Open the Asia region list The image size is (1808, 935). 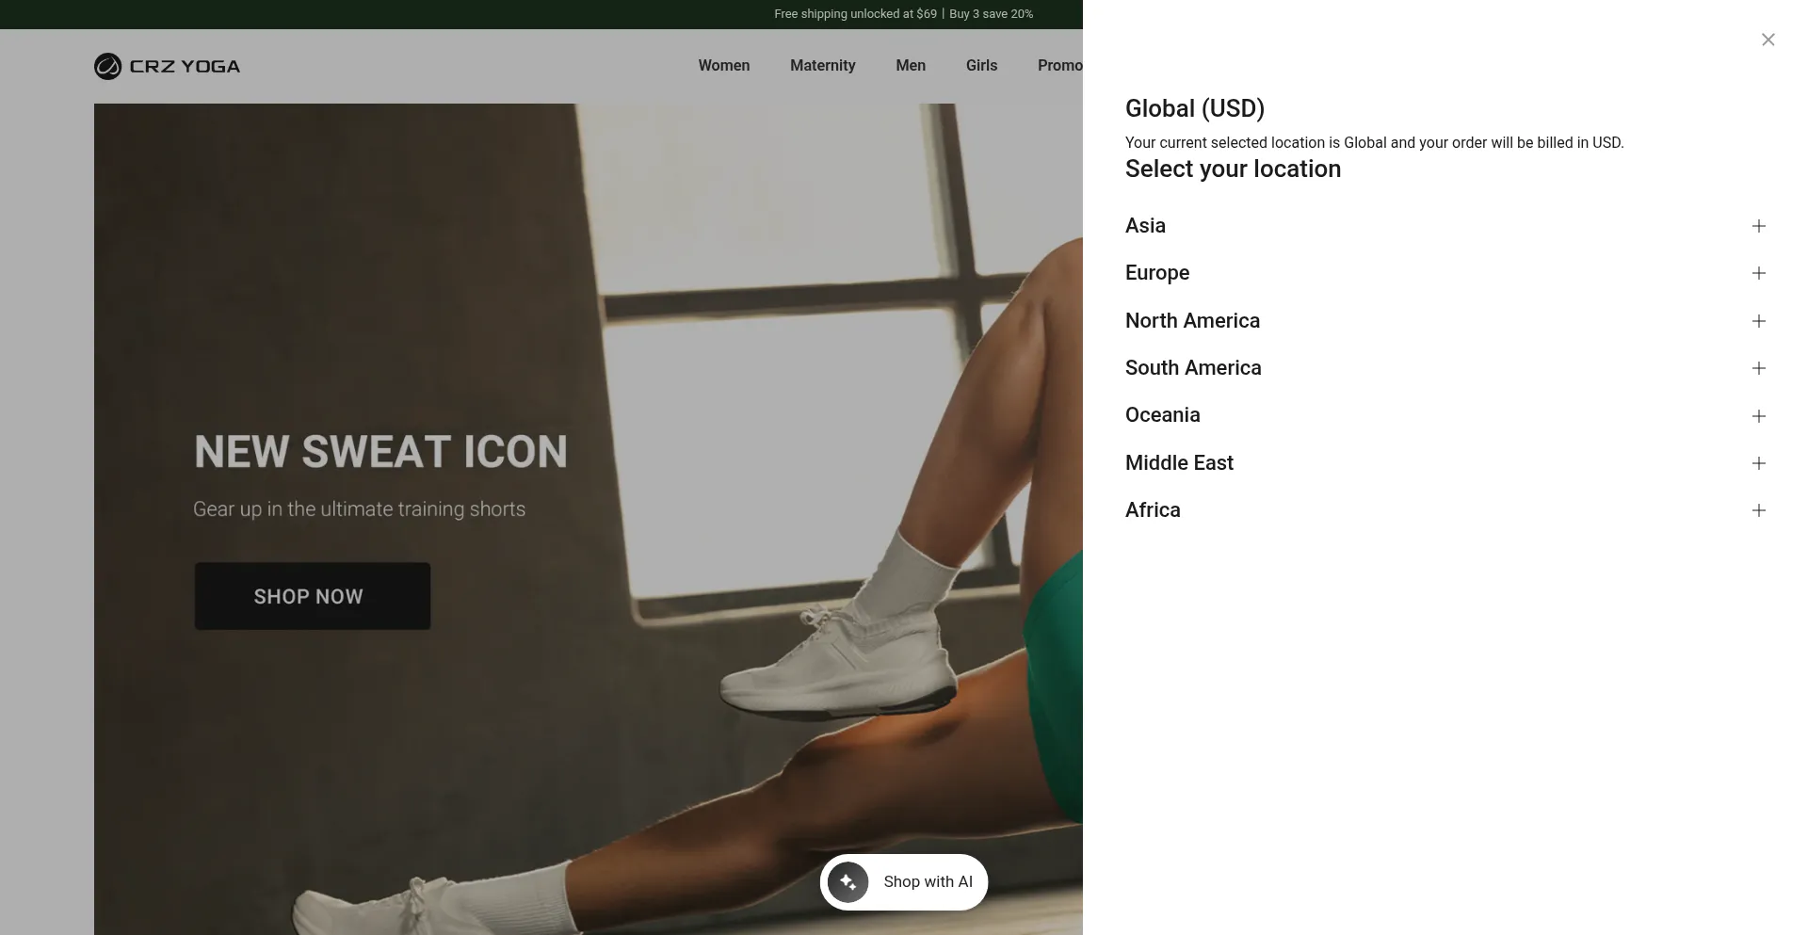[x=1445, y=226]
